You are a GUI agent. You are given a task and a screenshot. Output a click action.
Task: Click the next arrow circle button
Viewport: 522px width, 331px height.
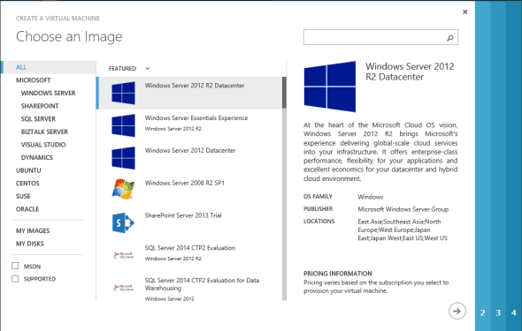(x=457, y=311)
